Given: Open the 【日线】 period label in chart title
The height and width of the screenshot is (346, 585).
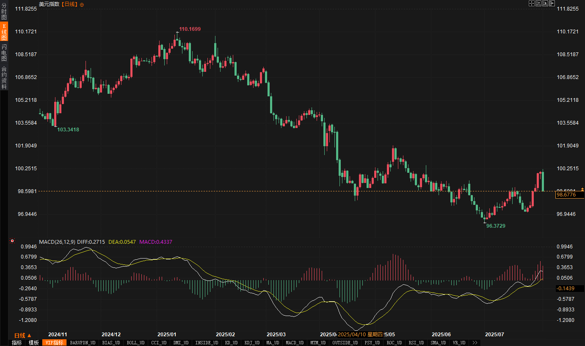Looking at the screenshot, I should (x=69, y=4).
